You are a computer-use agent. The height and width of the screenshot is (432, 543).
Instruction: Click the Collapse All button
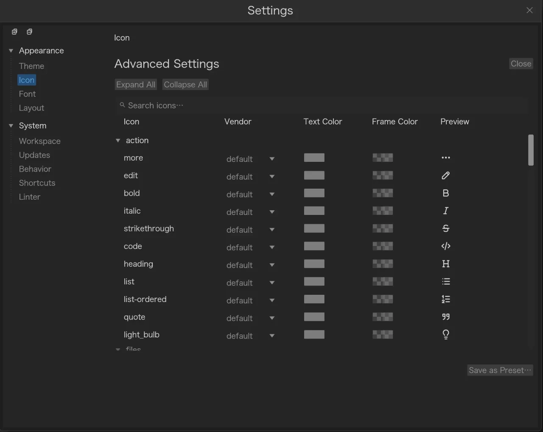pyautogui.click(x=185, y=85)
